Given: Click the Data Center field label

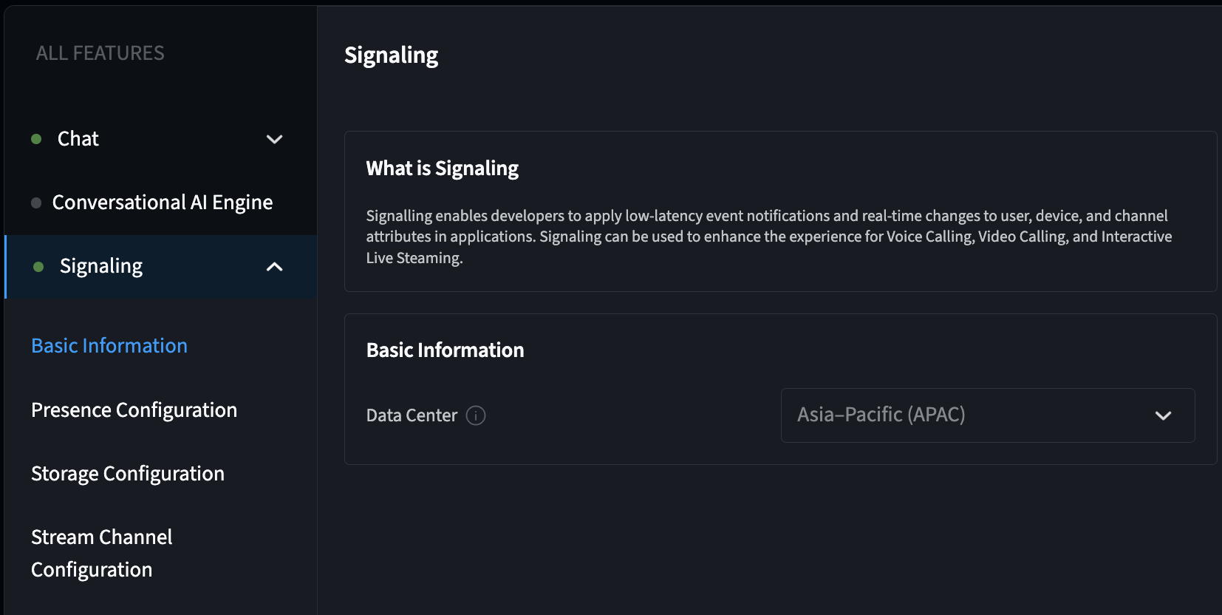Looking at the screenshot, I should pos(412,415).
